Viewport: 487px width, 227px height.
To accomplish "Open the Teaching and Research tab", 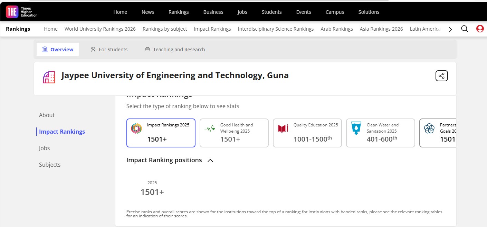I will coord(175,50).
